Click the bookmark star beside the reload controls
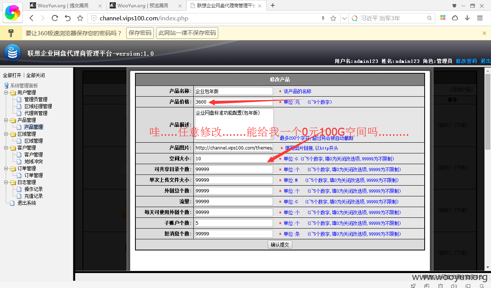The image size is (491, 288). [x=80, y=18]
